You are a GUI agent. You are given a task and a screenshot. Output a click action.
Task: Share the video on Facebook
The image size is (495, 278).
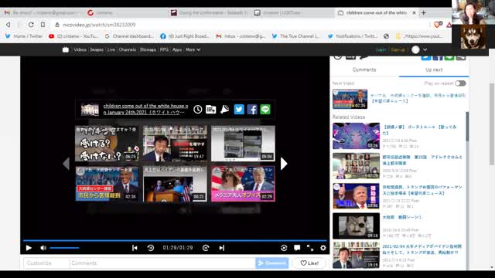[x=252, y=109]
